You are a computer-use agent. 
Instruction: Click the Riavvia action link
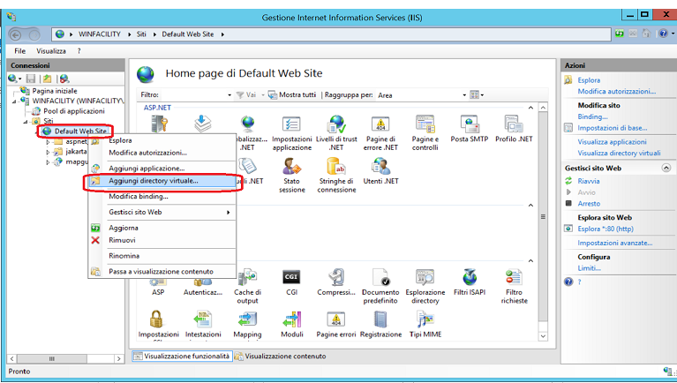[589, 181]
